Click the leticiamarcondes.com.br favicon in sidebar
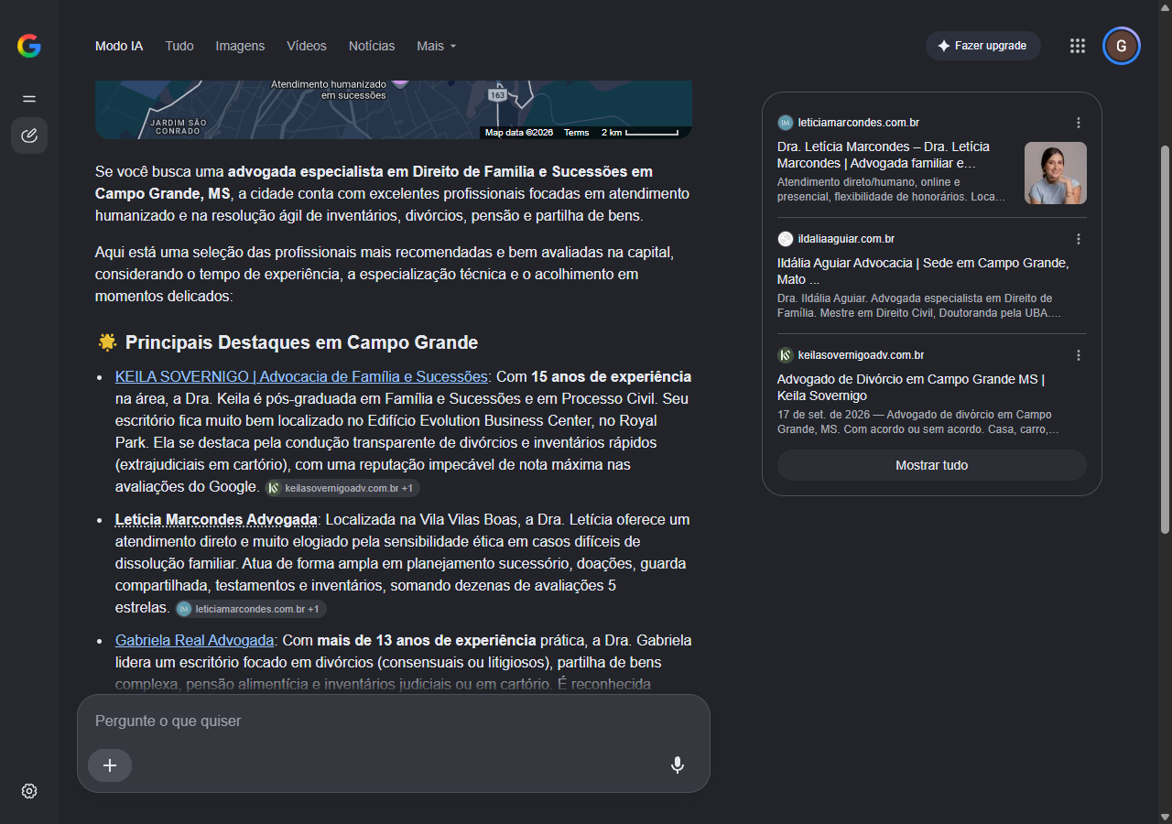The height and width of the screenshot is (824, 1172). point(785,123)
